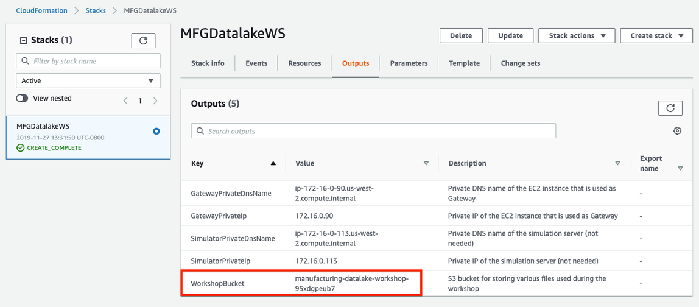This screenshot has width=699, height=307.
Task: Click the Update stack button
Action: [510, 36]
